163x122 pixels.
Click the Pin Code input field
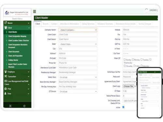point(78,58)
